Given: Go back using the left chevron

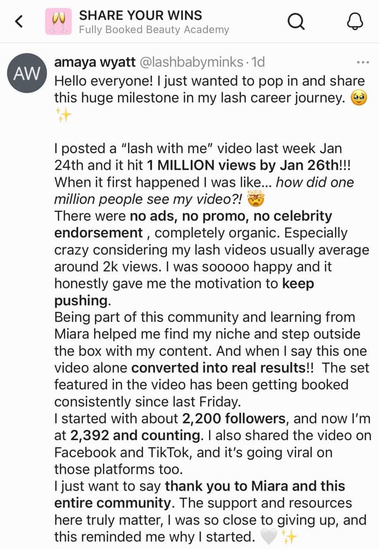Looking at the screenshot, I should pos(19,22).
